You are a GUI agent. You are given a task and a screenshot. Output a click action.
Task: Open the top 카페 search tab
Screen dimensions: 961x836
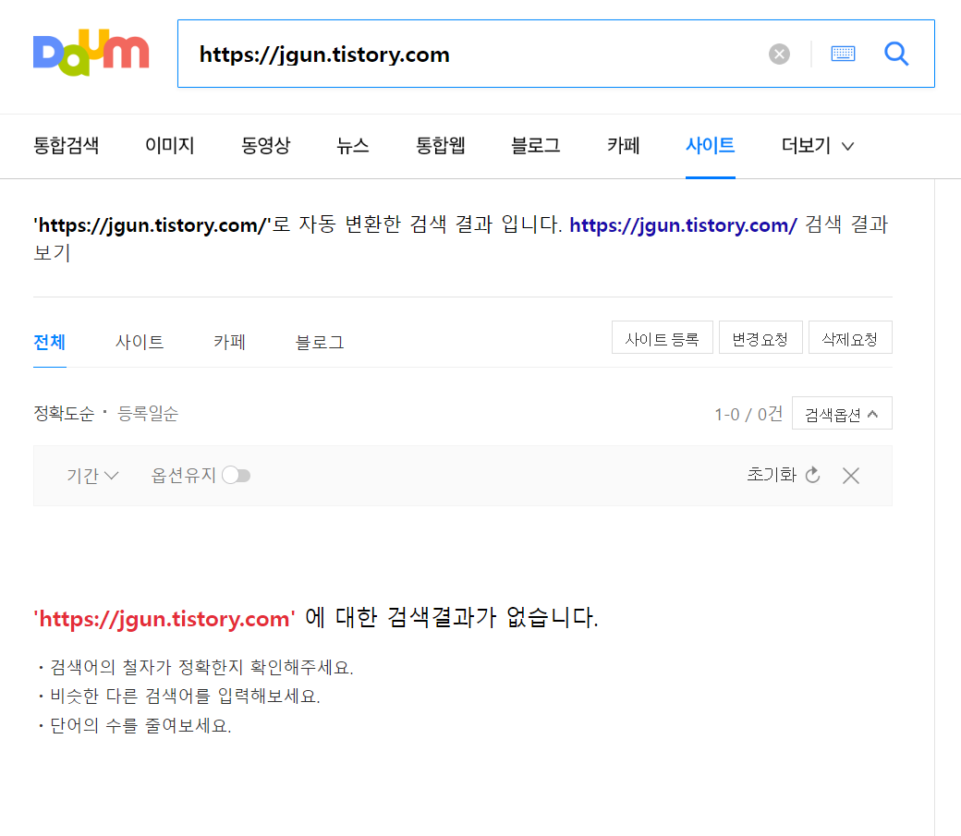pos(624,146)
